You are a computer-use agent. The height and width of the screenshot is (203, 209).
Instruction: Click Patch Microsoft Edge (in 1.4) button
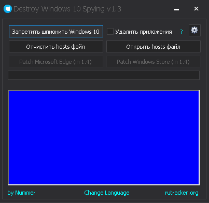pyautogui.click(x=56, y=62)
